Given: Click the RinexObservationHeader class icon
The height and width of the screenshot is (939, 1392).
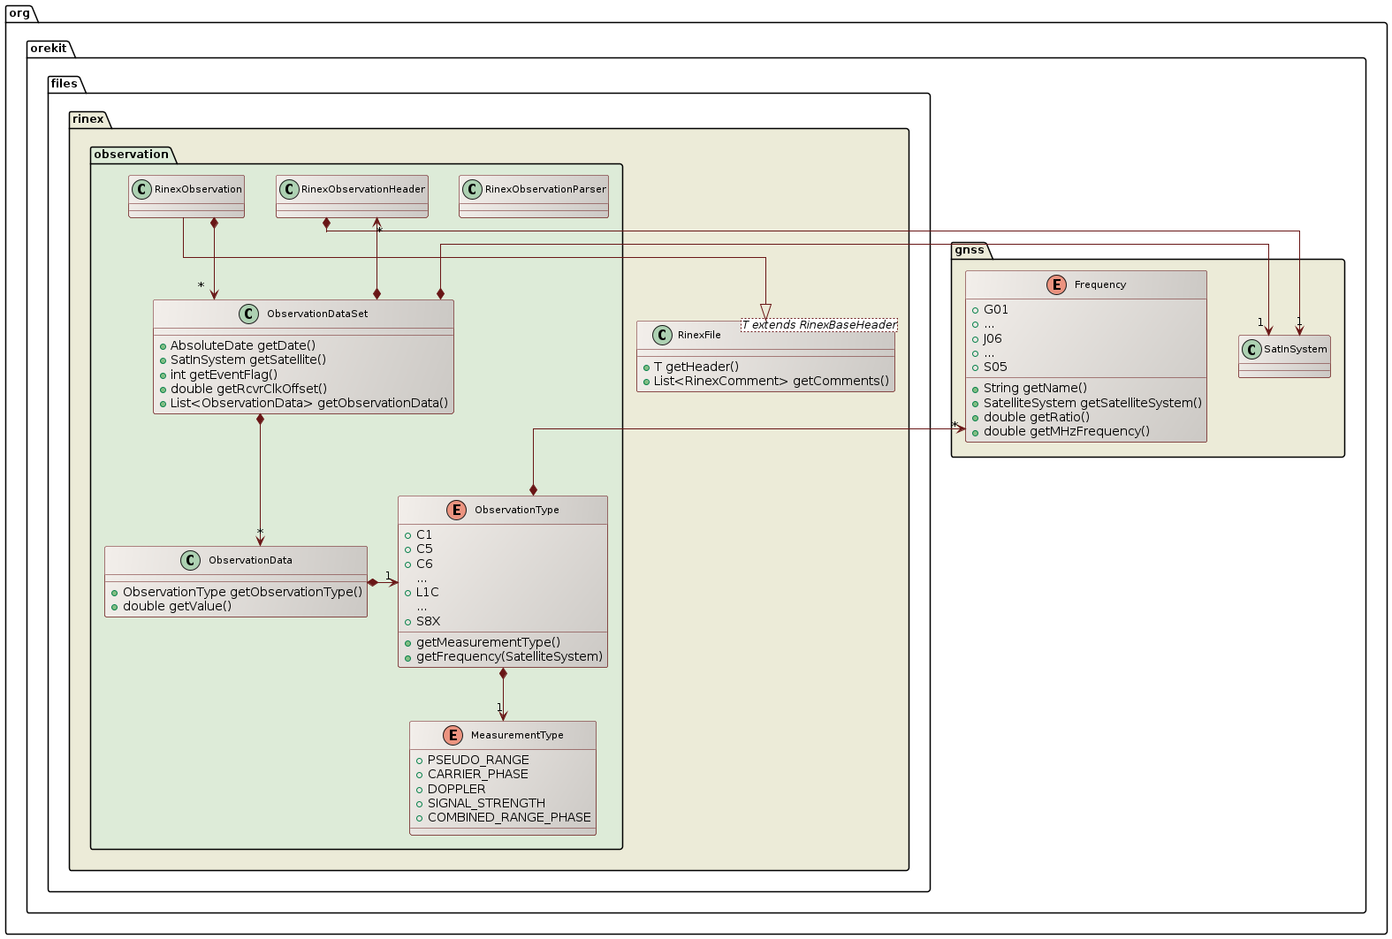Looking at the screenshot, I should pyautogui.click(x=289, y=189).
